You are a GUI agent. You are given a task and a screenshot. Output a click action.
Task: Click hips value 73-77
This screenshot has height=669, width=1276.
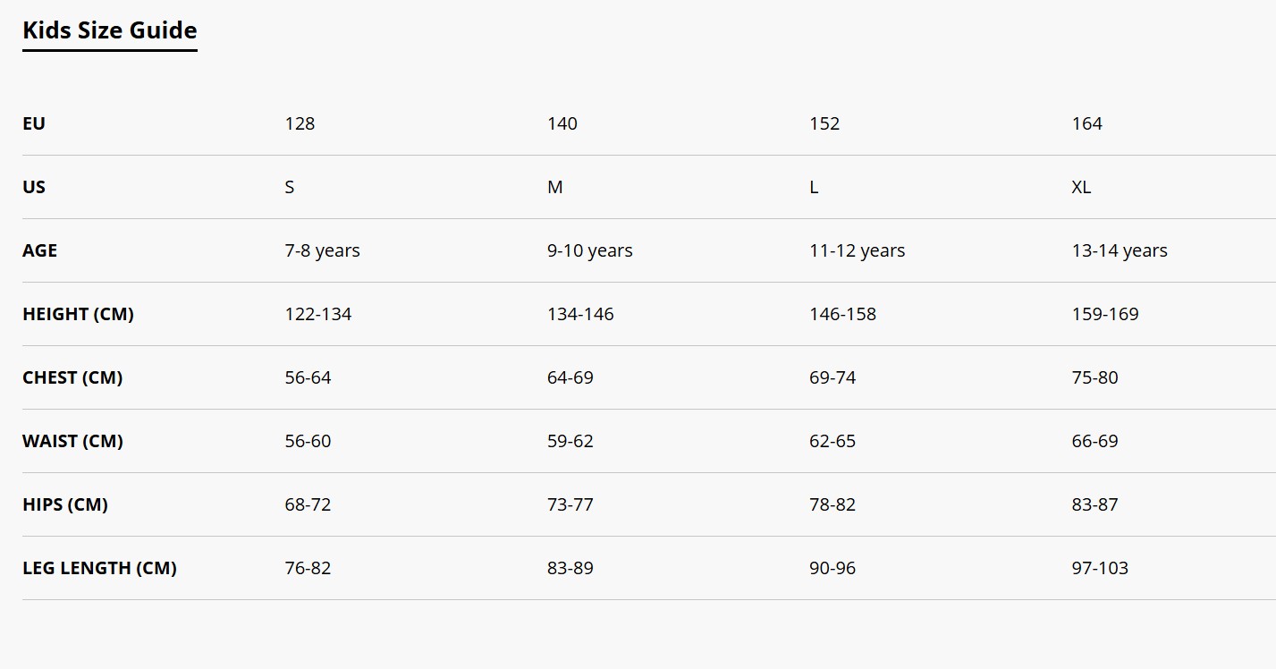point(570,504)
